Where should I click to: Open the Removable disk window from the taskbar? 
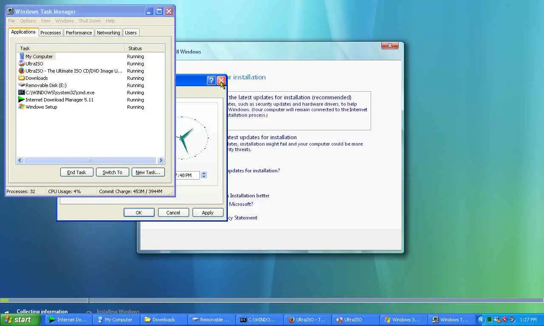pos(211,320)
